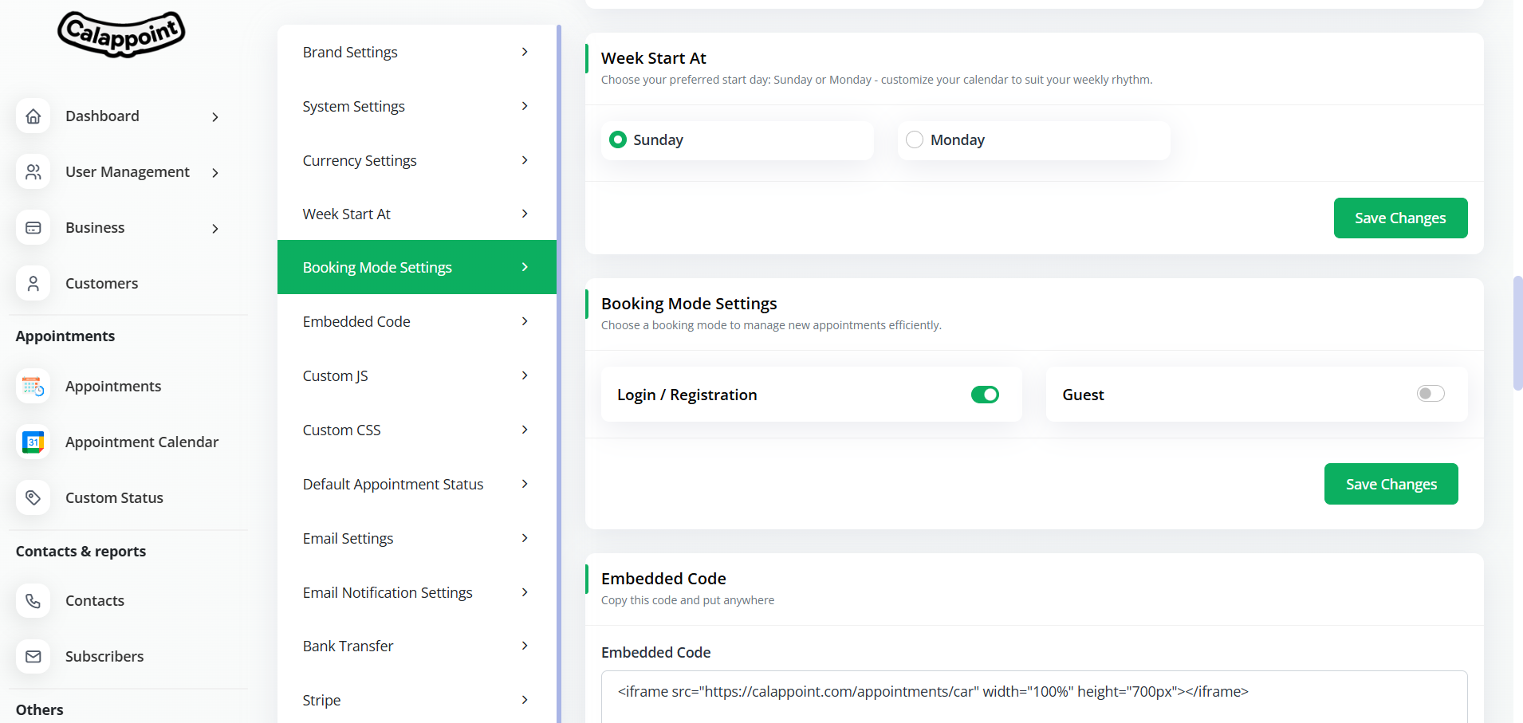
Task: Jump to Week Start At settings
Action: tap(417, 214)
